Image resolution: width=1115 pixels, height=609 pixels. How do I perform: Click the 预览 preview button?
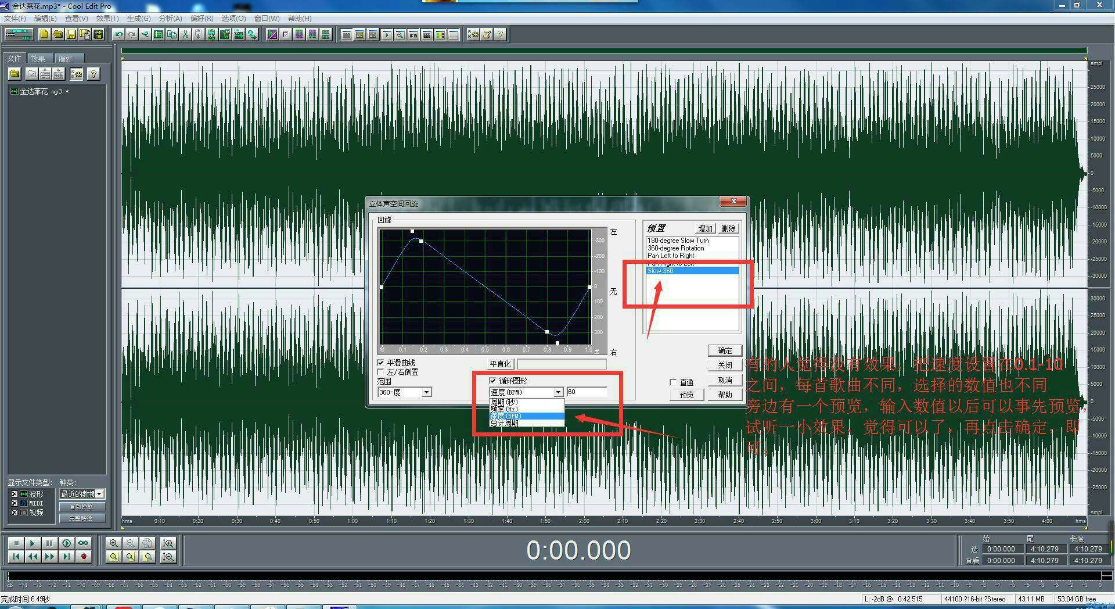click(x=686, y=395)
